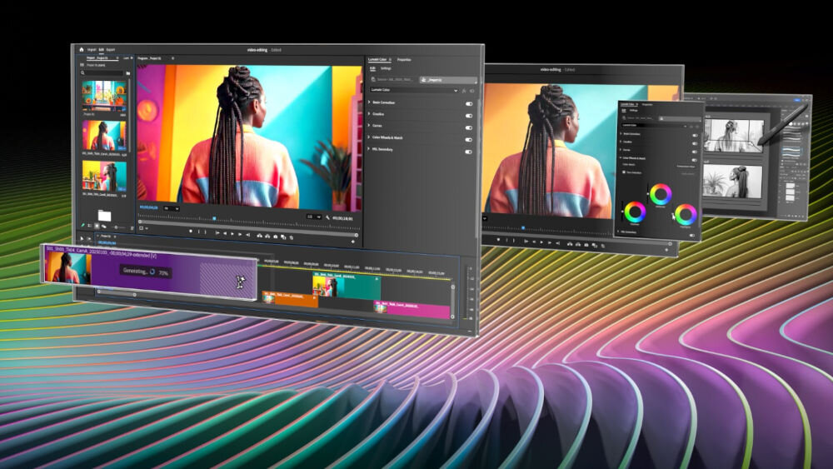Click the Home icon in the header
The width and height of the screenshot is (833, 469).
82,49
